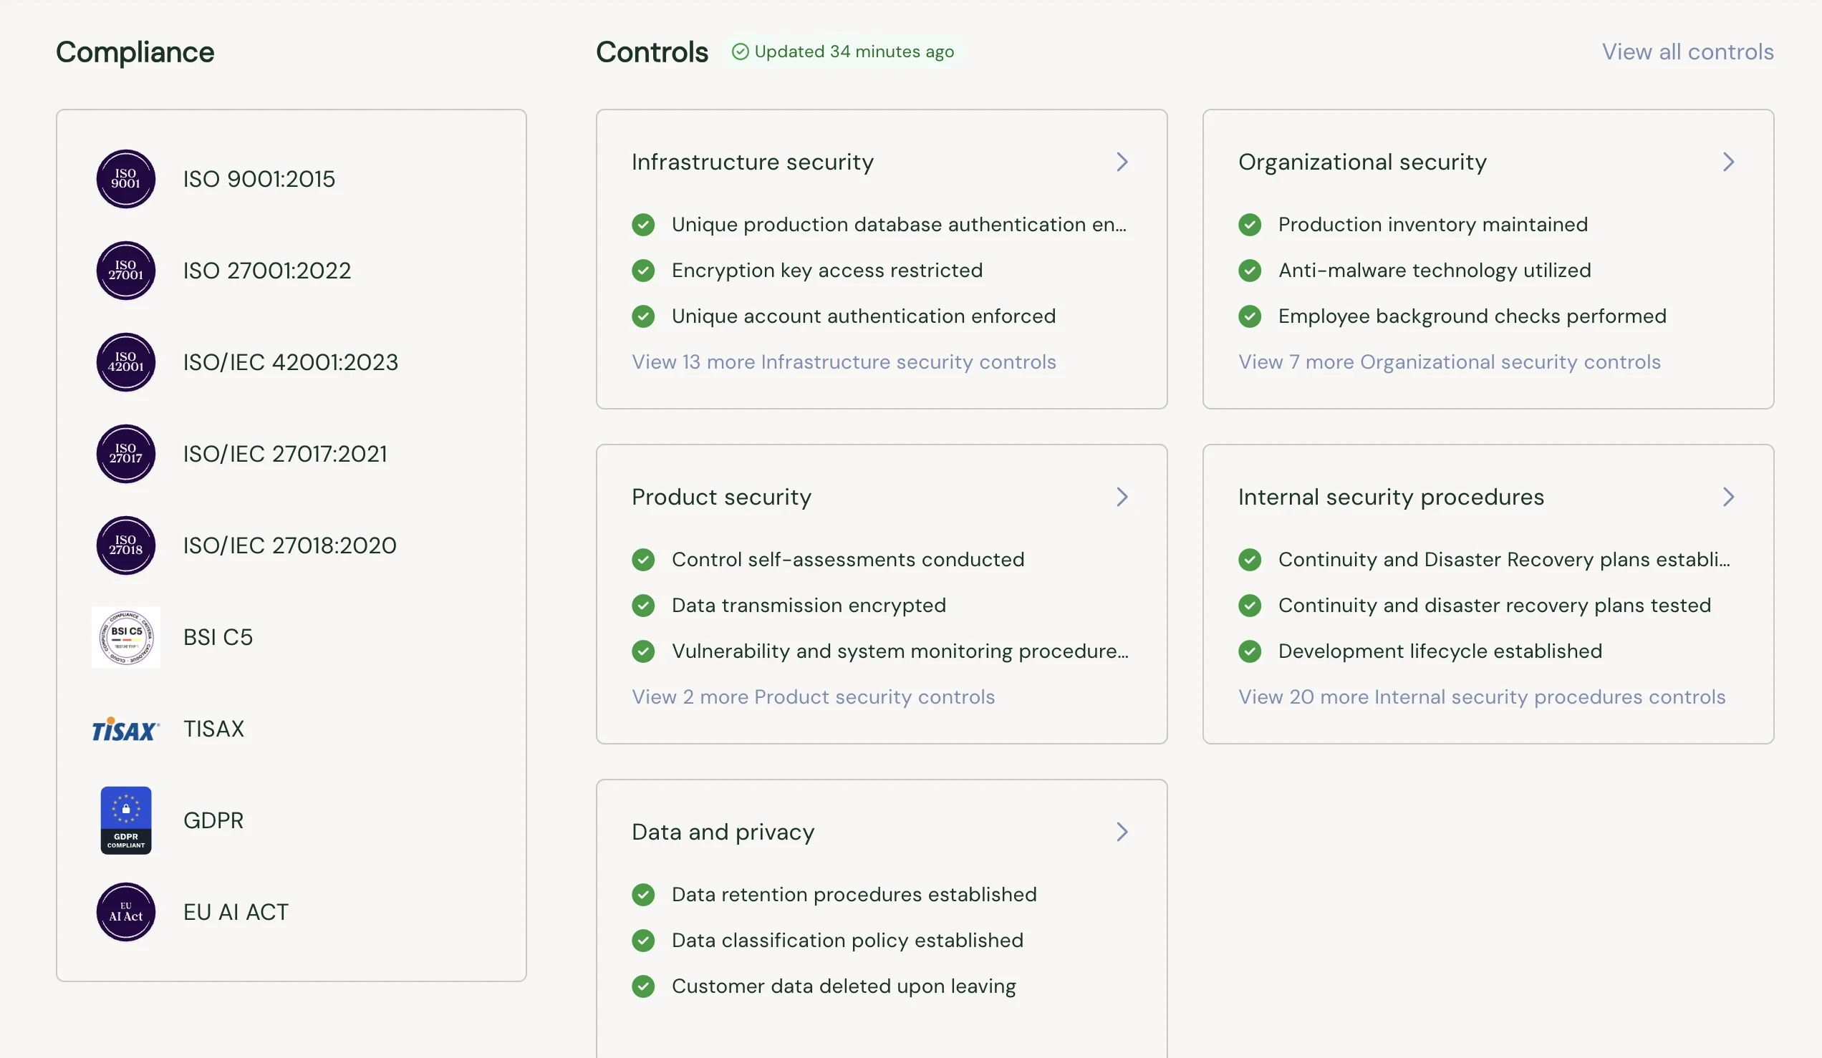This screenshot has width=1822, height=1058.
Task: Click the GDPR Compliant badge icon
Action: tap(126, 820)
